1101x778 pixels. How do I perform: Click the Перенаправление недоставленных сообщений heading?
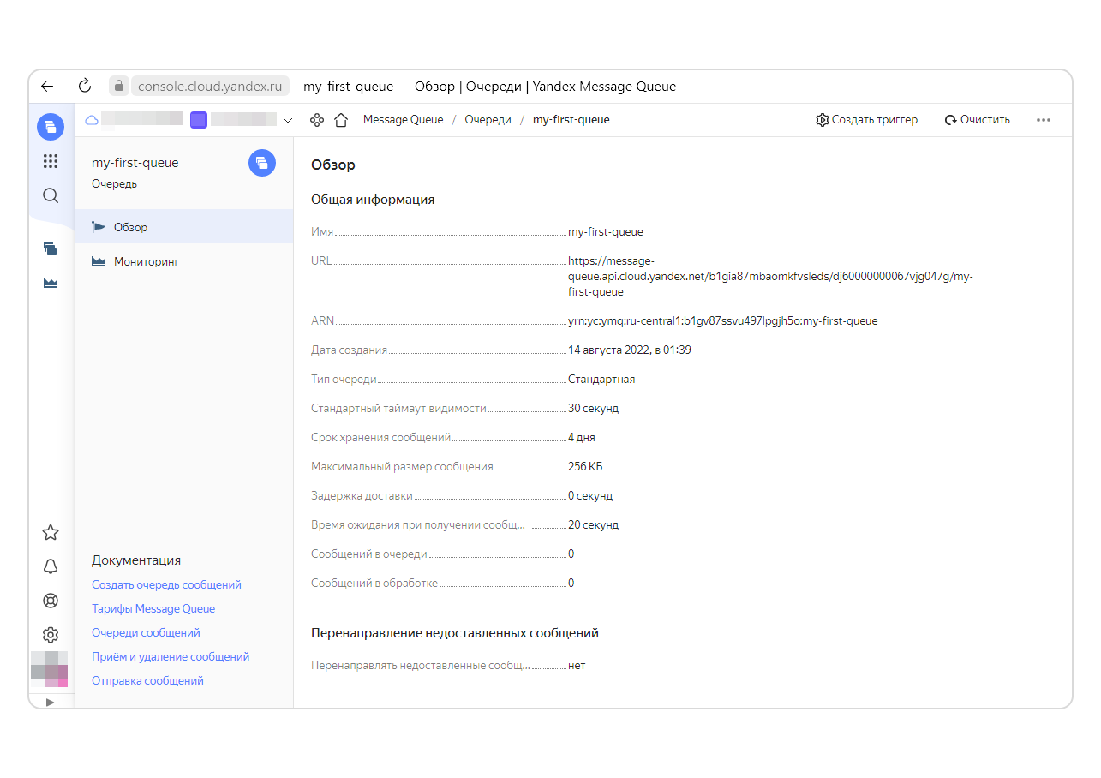(x=455, y=633)
